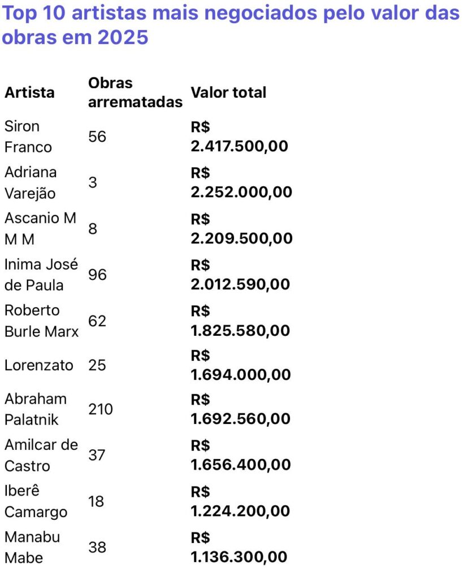Click the R$ 1.136.300,00 value cell
The image size is (468, 578).
point(239,547)
